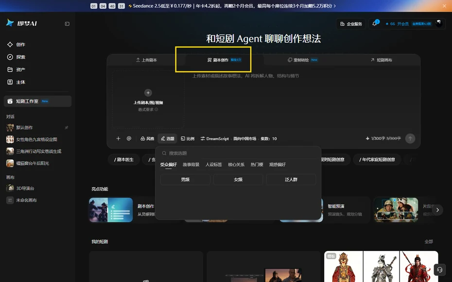Choose the 泛人群 audience option
Viewport: 452px width, 282px height.
click(291, 180)
